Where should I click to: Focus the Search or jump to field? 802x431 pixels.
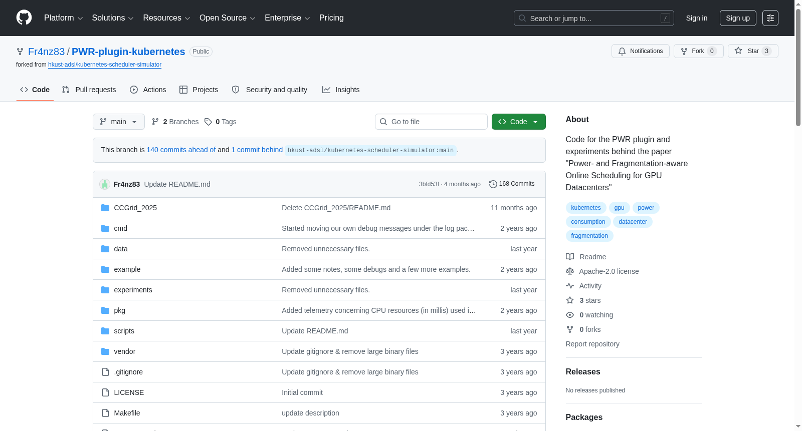(x=594, y=18)
